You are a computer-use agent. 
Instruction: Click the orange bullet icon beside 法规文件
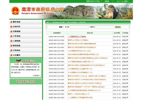(x=11, y=27)
